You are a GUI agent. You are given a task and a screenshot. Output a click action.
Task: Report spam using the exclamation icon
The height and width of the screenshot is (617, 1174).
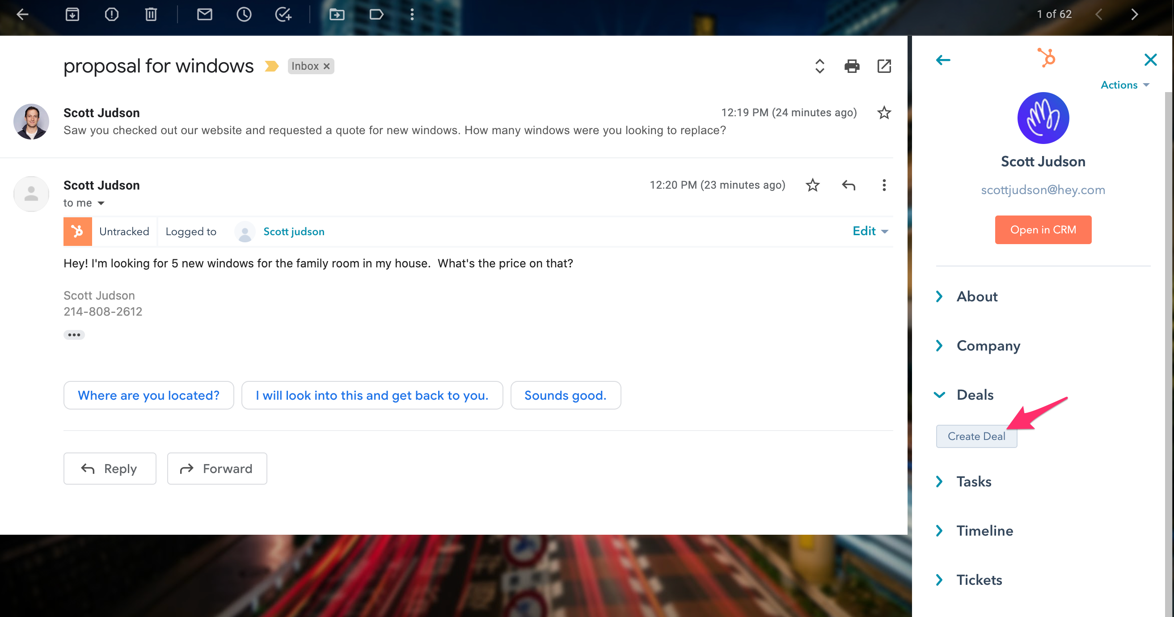coord(112,15)
